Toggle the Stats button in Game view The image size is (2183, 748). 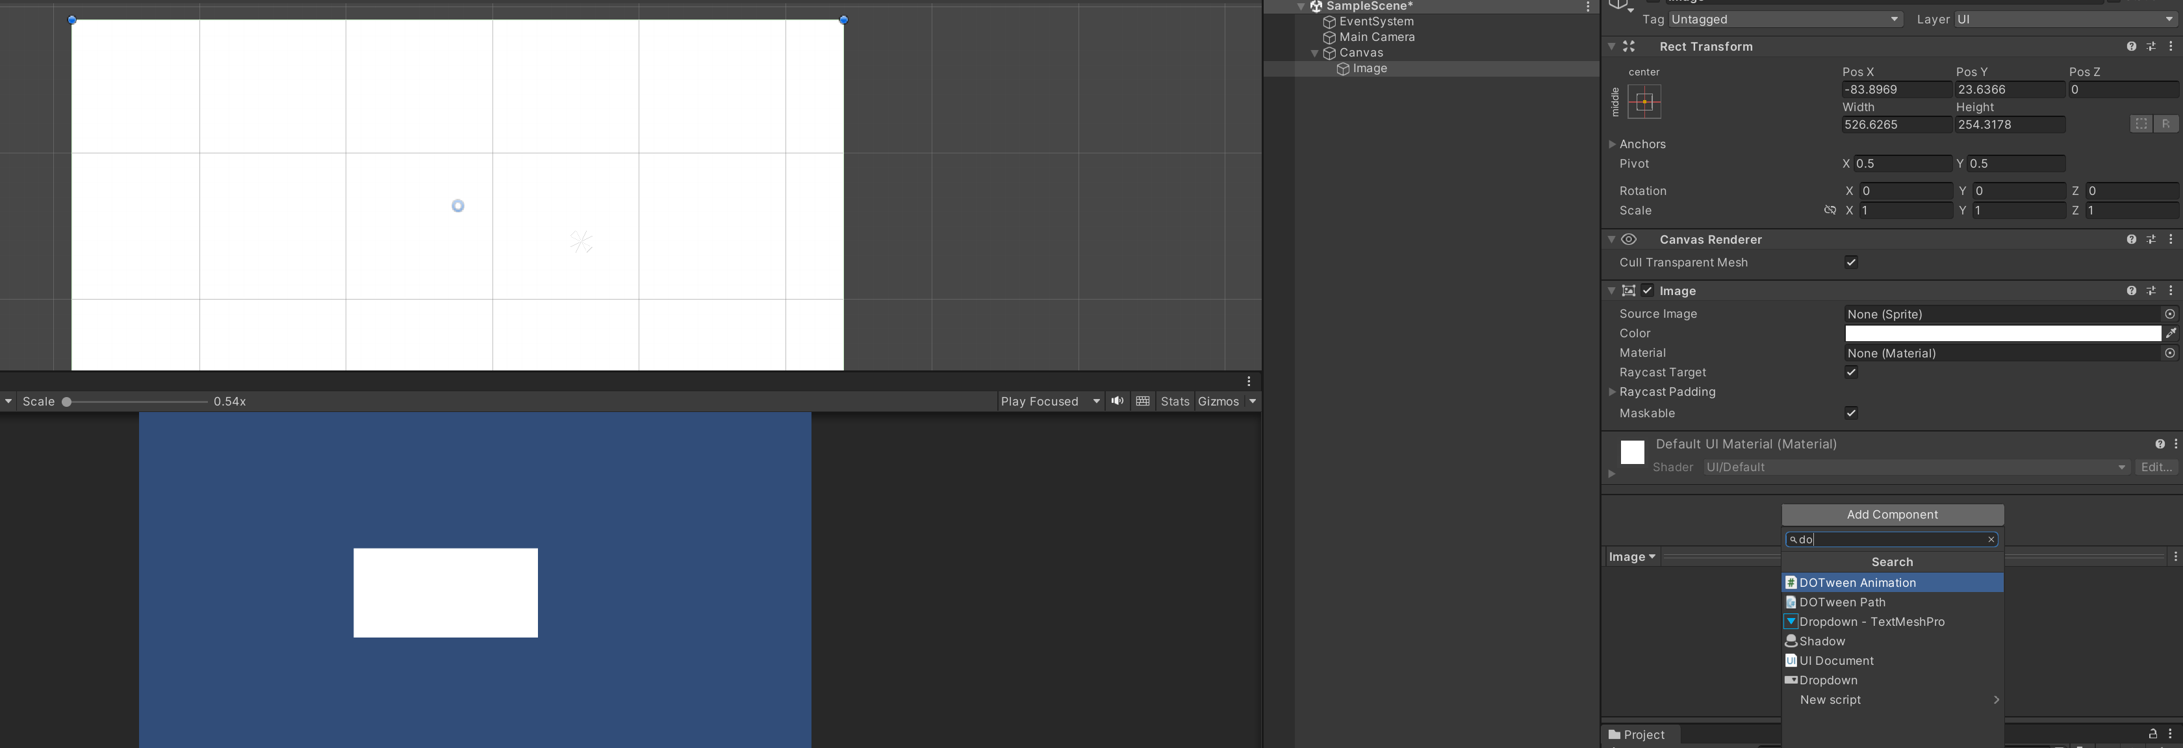point(1175,401)
